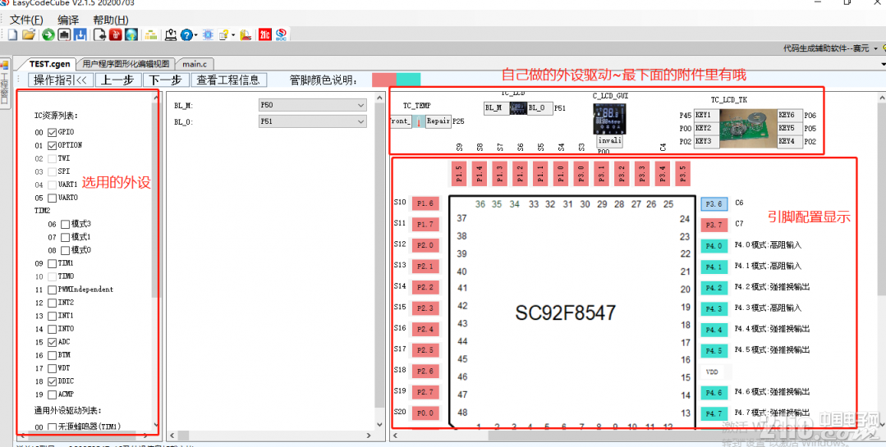Click 查看工程信息 button
Image resolution: width=886 pixels, height=447 pixels.
coord(228,80)
